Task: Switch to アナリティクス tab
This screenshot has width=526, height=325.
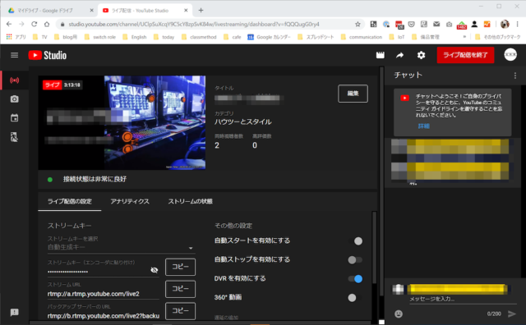Action: tap(130, 201)
